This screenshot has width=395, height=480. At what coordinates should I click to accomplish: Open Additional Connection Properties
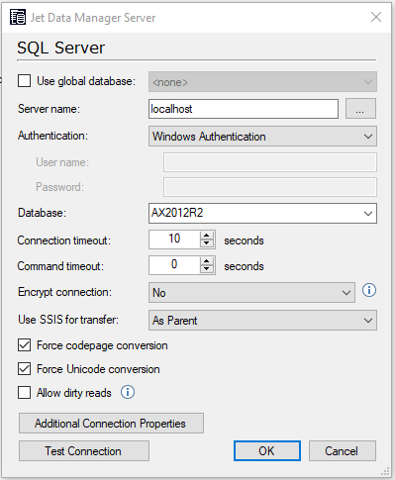pyautogui.click(x=111, y=424)
